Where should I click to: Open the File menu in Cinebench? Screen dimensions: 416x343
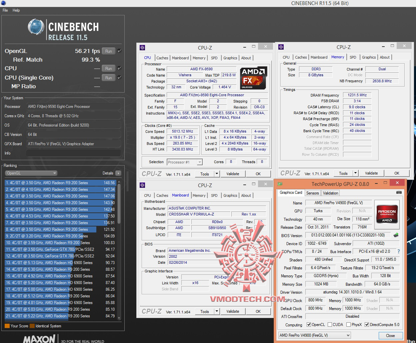click(x=5, y=10)
